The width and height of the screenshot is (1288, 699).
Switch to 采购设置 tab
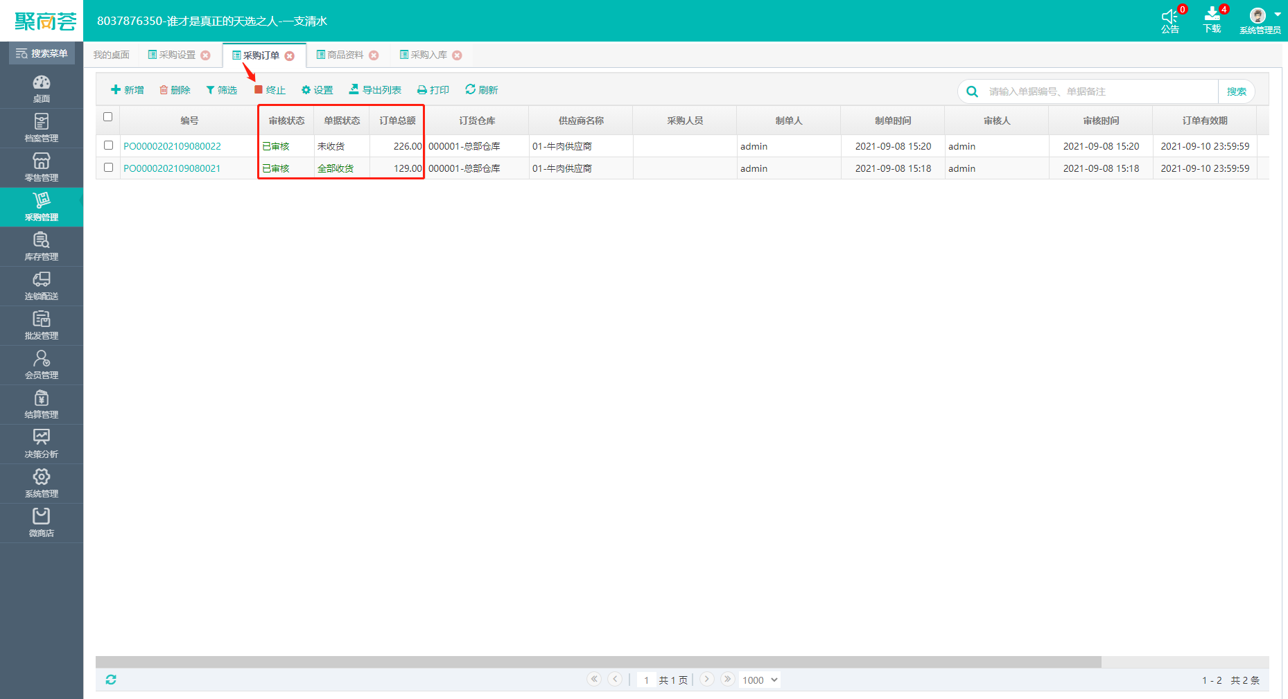click(172, 55)
